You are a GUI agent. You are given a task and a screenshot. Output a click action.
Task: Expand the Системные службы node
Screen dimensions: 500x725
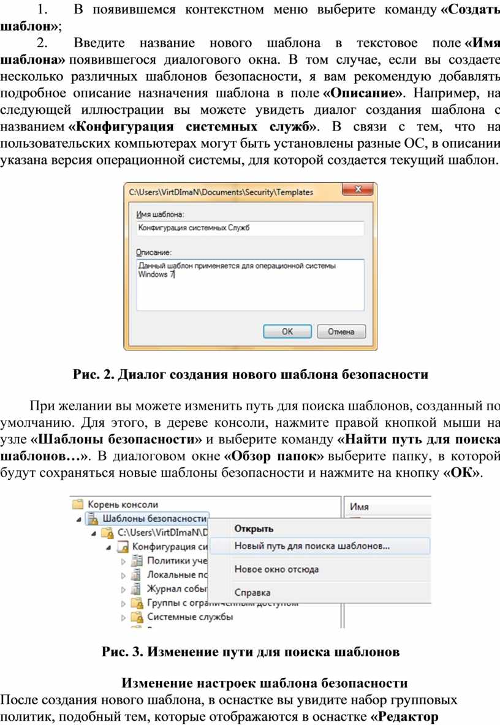pyautogui.click(x=124, y=617)
